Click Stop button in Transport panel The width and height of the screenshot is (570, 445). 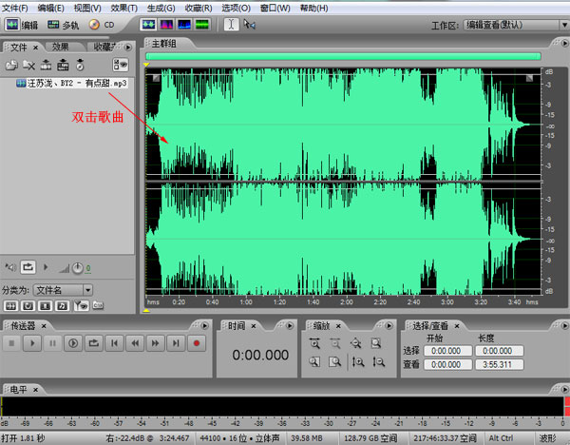click(x=11, y=343)
